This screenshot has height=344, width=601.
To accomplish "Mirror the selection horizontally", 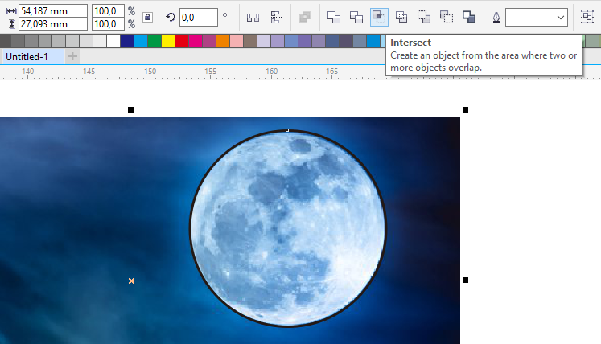I will [x=253, y=17].
